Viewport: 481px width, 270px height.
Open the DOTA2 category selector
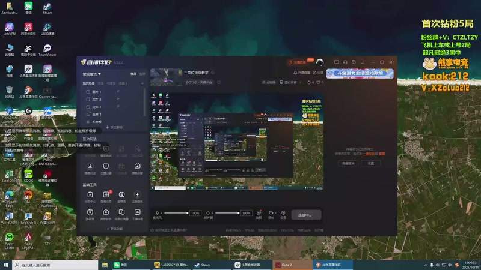coord(199,82)
